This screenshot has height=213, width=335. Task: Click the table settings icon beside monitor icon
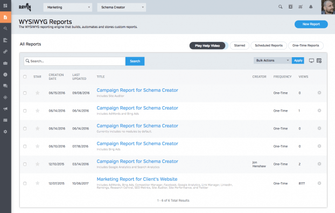tap(319, 61)
